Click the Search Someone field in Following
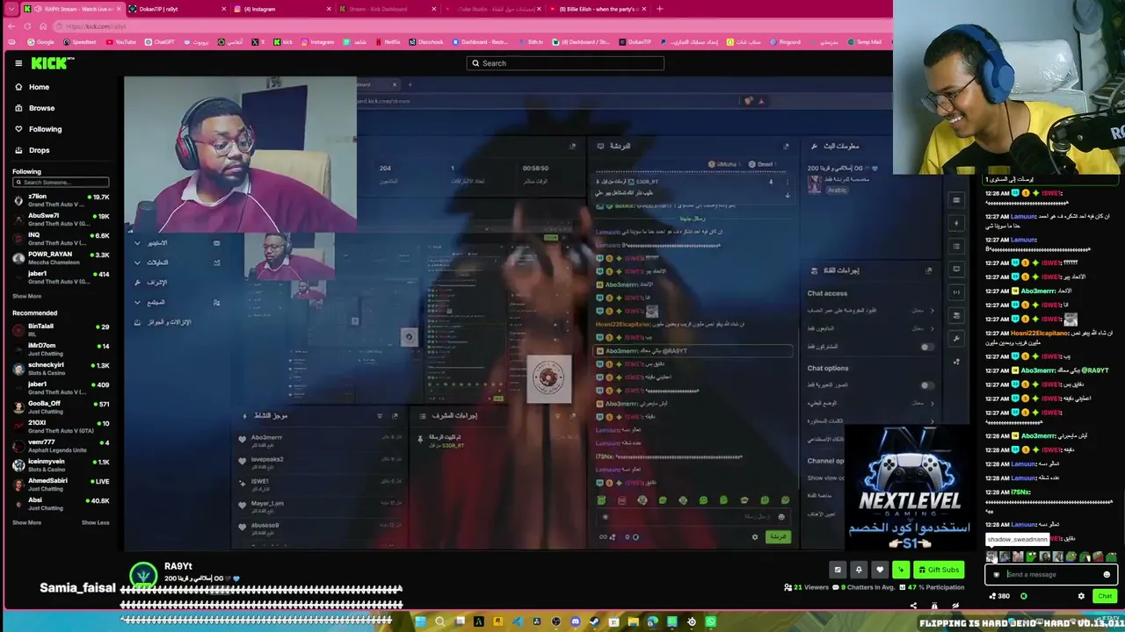1125x632 pixels. point(61,183)
